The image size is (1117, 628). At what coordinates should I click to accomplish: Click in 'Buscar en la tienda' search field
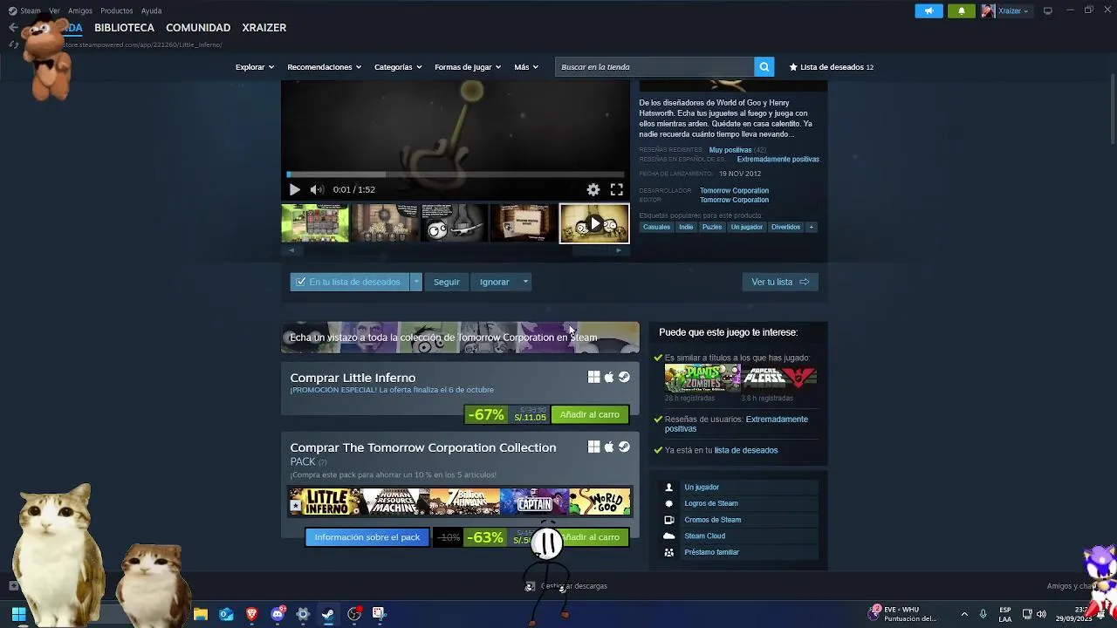(x=654, y=67)
